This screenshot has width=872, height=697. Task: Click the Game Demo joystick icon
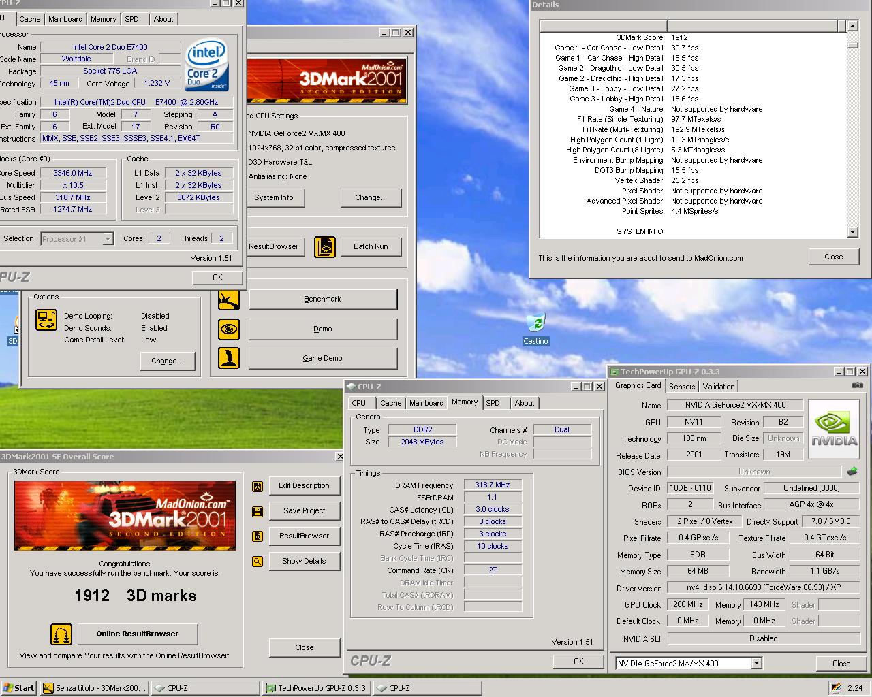tap(229, 358)
